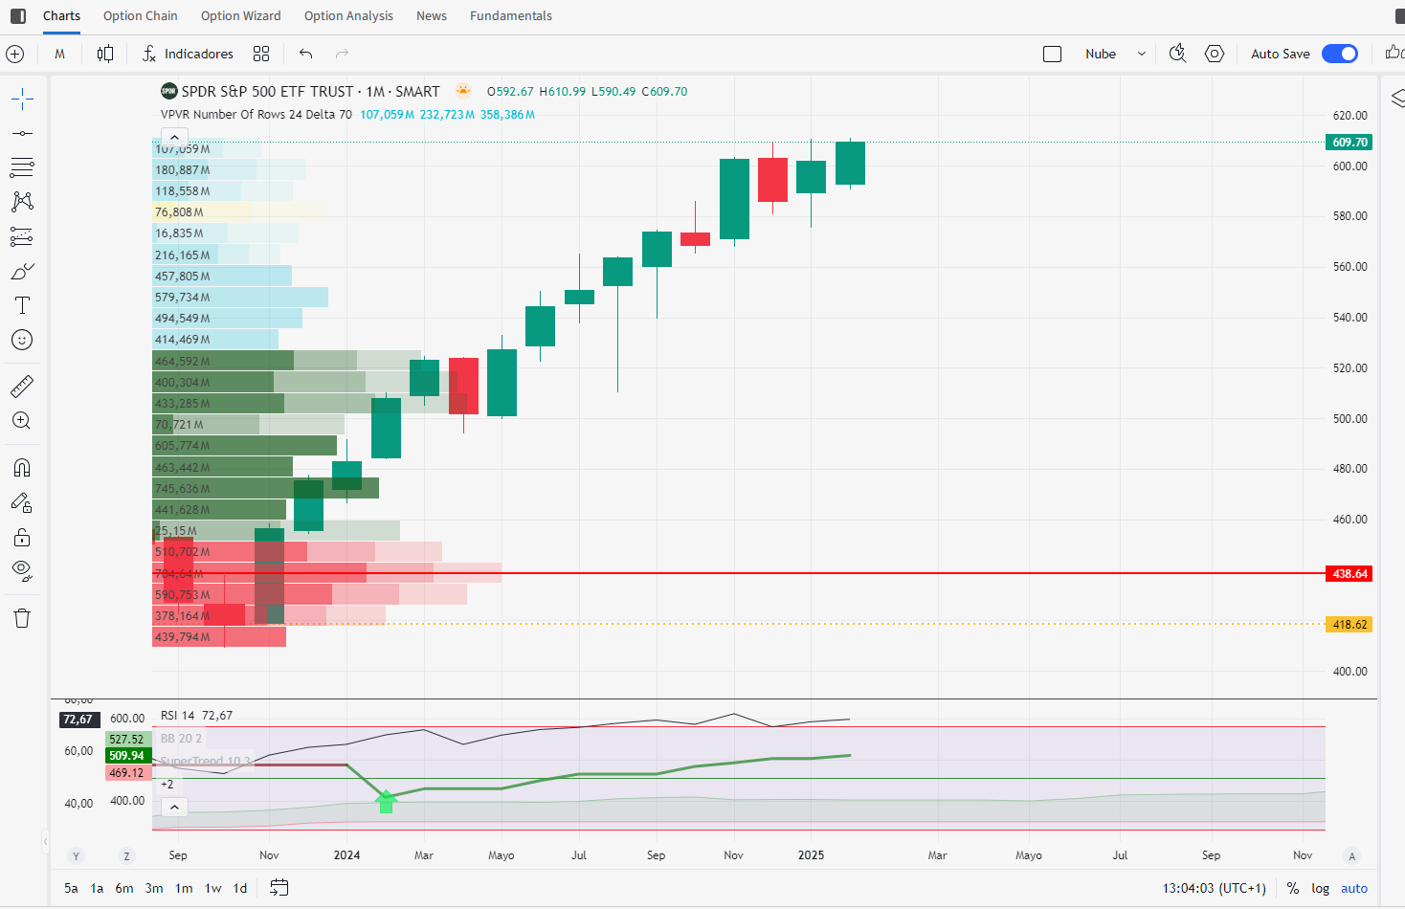Image resolution: width=1405 pixels, height=909 pixels.
Task: Open the emoji icons tool
Action: [22, 340]
